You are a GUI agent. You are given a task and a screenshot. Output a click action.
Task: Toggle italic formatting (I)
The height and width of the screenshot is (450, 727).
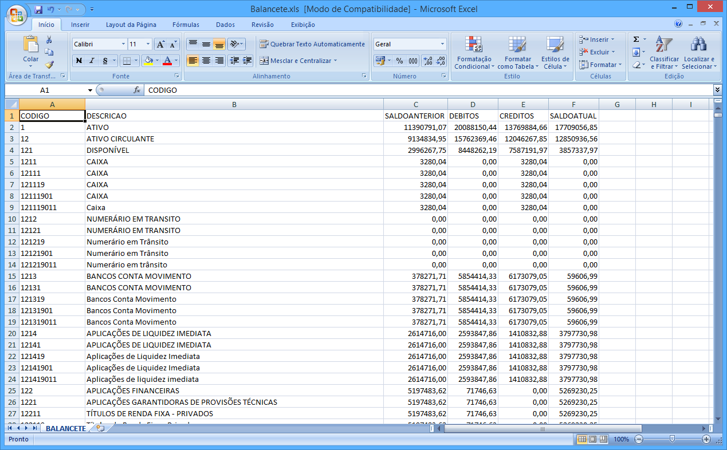[92, 61]
